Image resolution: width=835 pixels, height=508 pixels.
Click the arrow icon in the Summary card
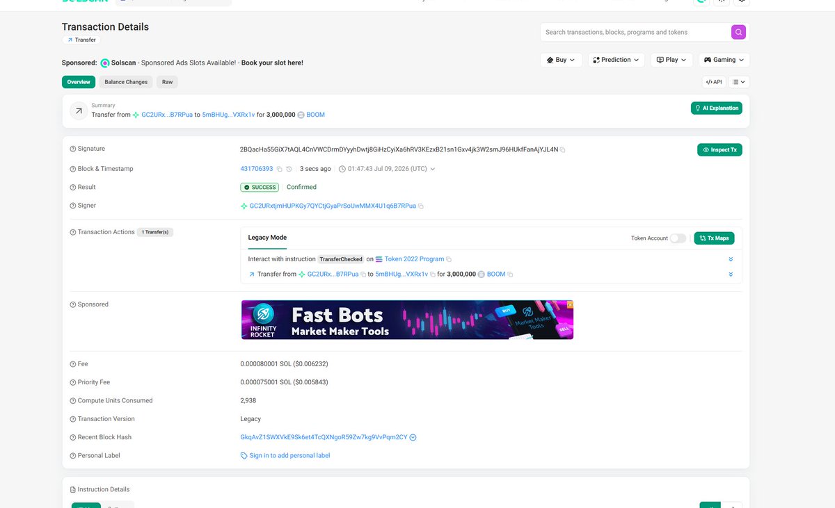click(x=79, y=111)
